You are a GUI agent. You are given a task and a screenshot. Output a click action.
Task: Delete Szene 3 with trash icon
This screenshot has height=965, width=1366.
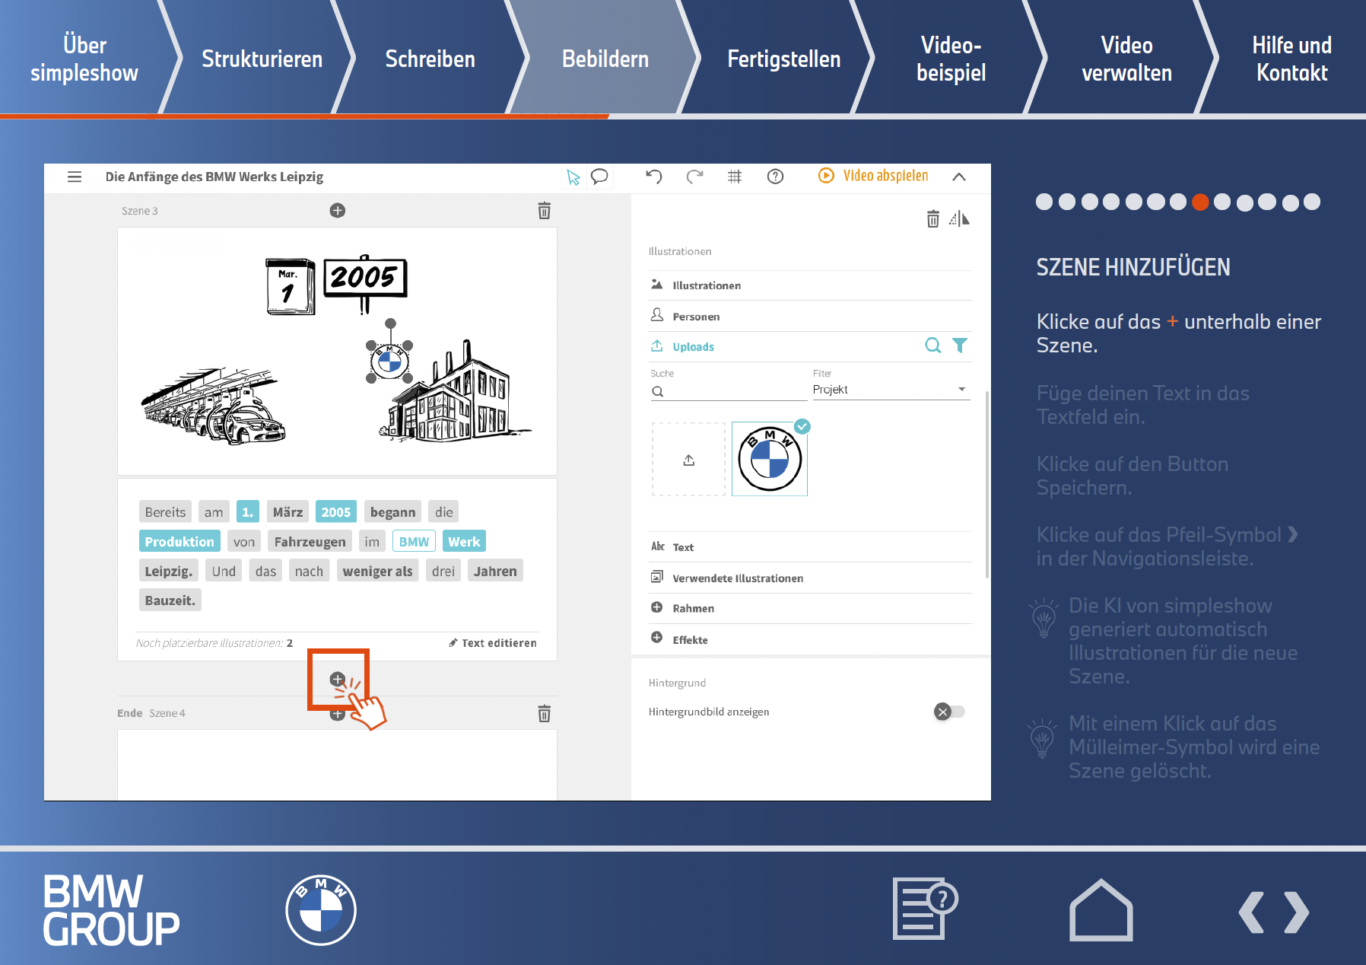pos(544,211)
